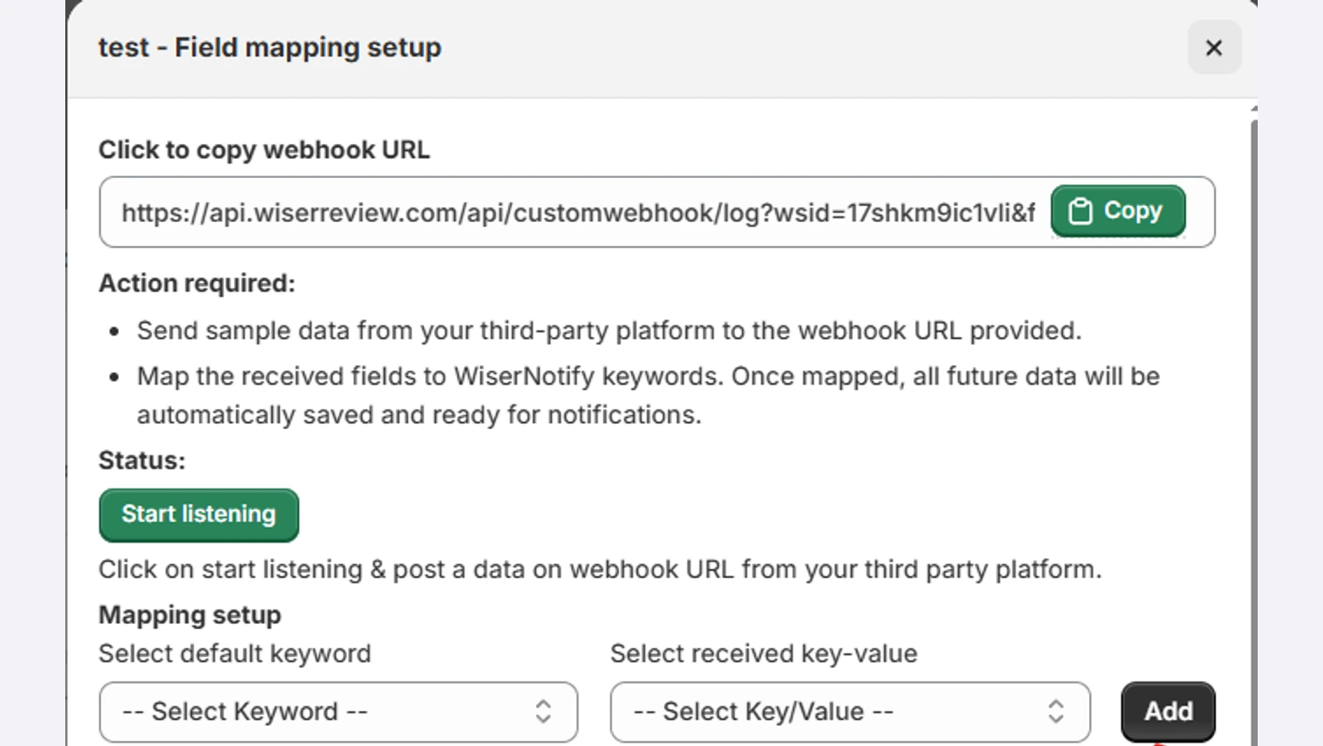Click the 'Mapping setup' heading
This screenshot has height=746, width=1323.
pos(189,615)
